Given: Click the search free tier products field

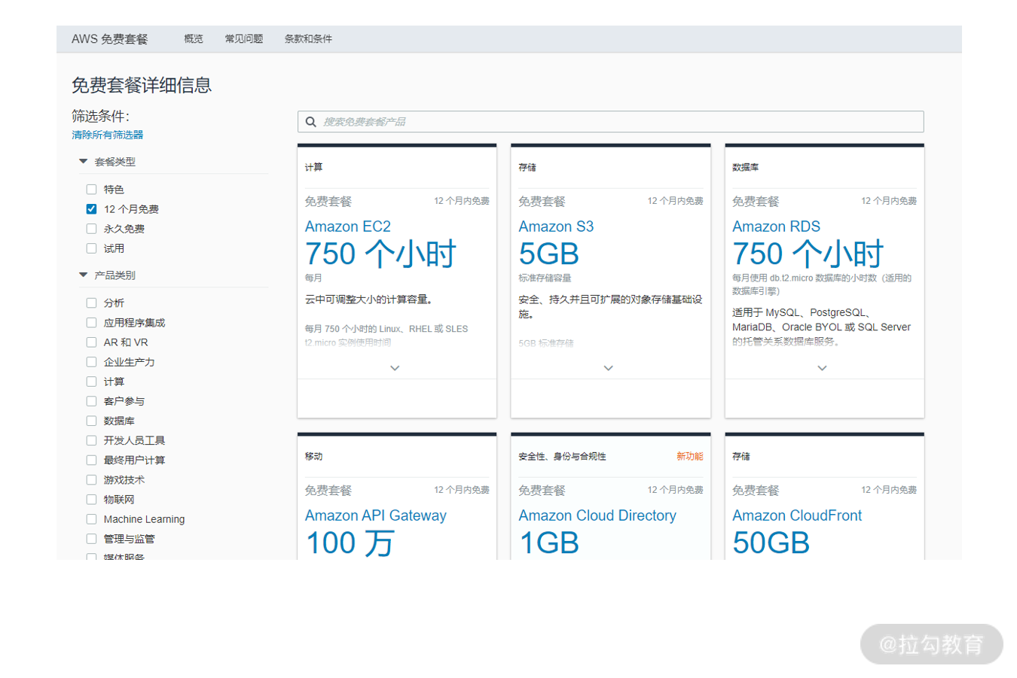Looking at the screenshot, I should [x=610, y=122].
